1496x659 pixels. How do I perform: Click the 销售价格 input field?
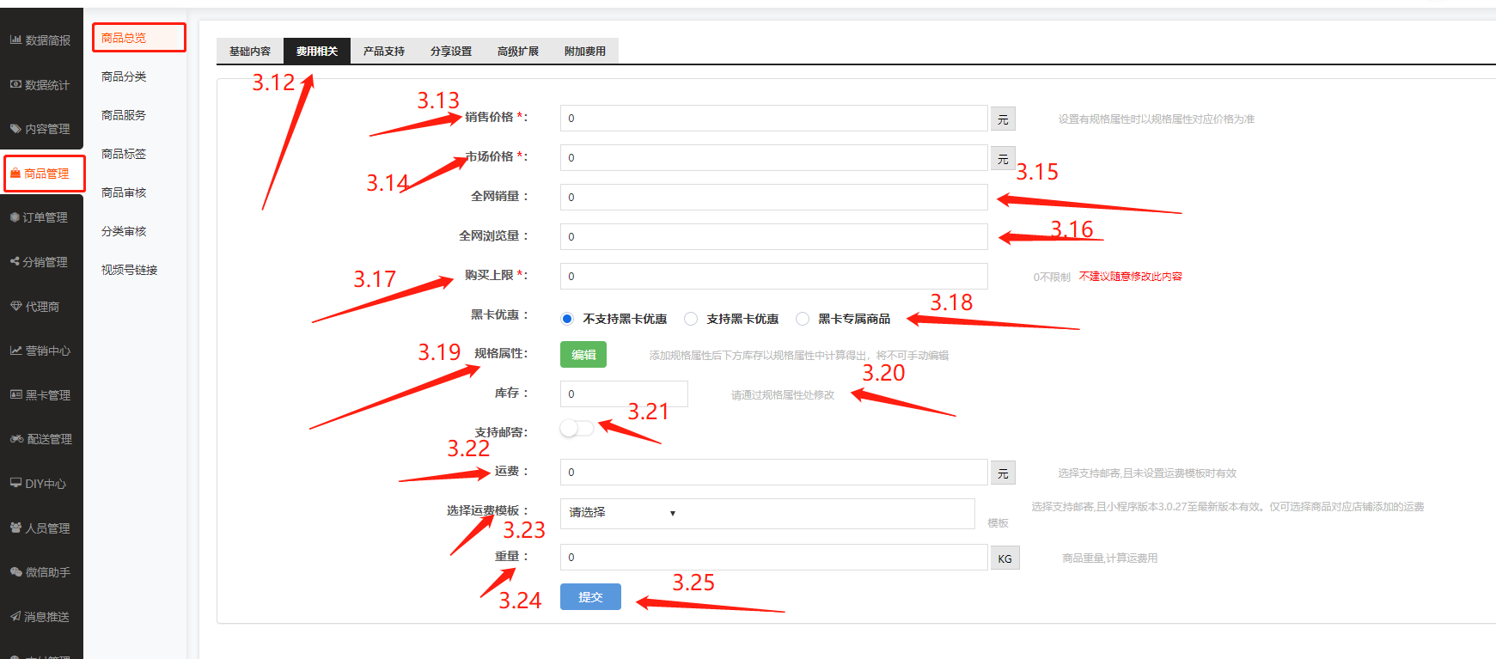pyautogui.click(x=773, y=119)
